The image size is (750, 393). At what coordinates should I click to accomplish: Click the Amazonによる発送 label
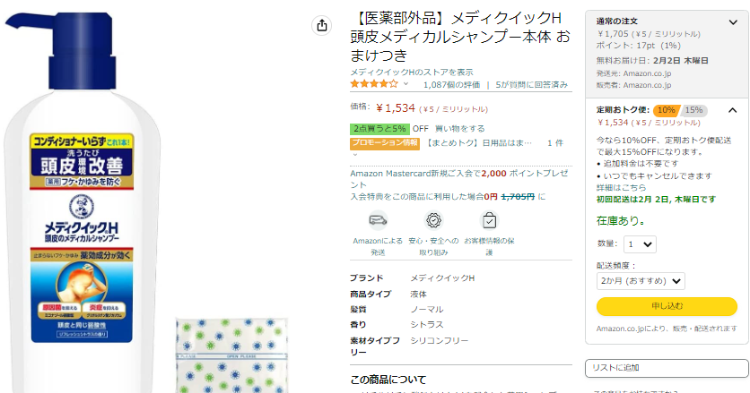click(x=378, y=246)
